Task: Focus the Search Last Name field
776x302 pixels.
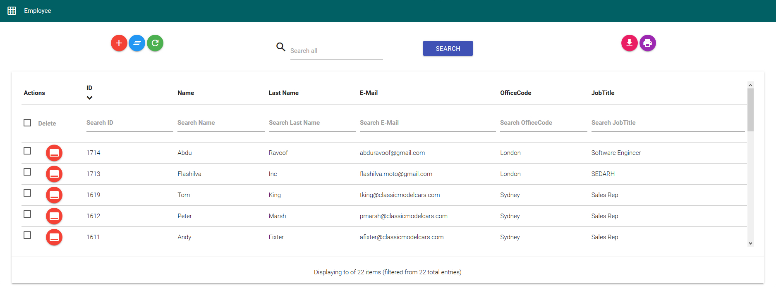Action: tap(312, 123)
